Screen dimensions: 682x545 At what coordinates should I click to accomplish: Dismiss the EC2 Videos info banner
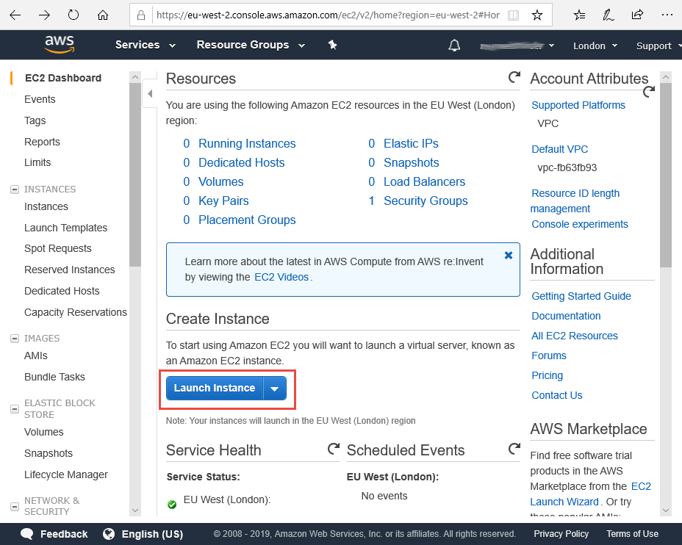(x=508, y=256)
